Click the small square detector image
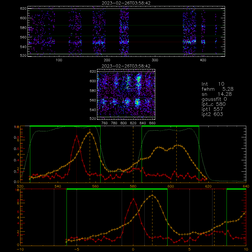 tap(126, 94)
